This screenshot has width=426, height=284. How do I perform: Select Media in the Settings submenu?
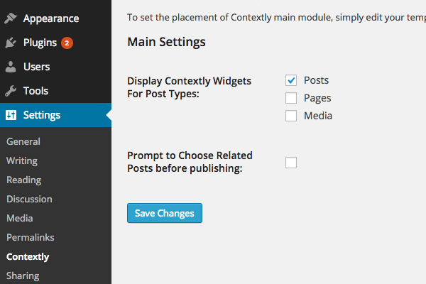20,218
